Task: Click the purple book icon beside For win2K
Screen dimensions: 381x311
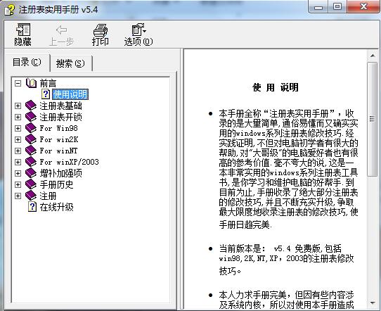Action: click(31, 139)
